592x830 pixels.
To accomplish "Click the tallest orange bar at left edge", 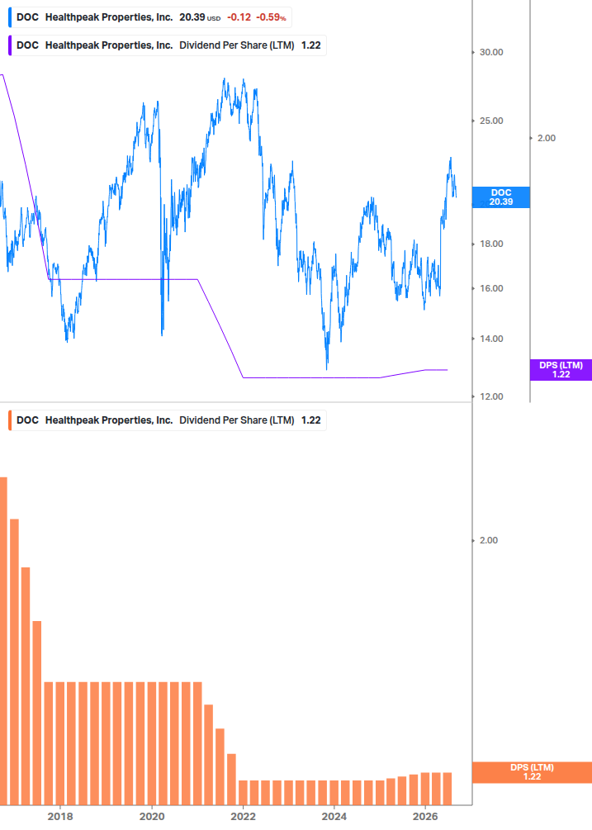I will click(3, 641).
